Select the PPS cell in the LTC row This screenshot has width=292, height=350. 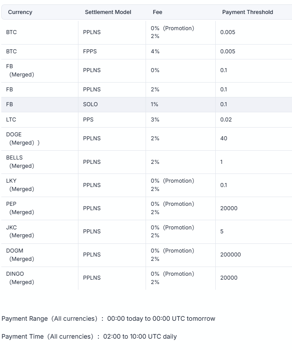click(x=88, y=120)
